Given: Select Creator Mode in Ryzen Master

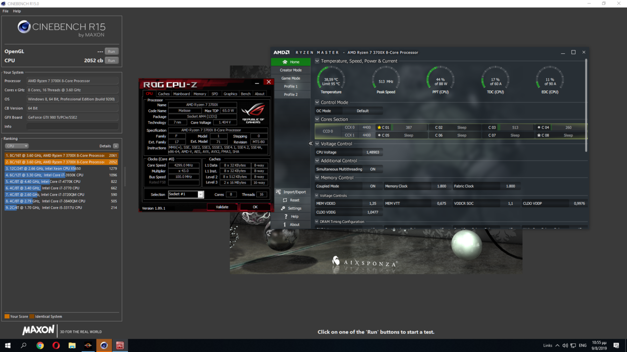Looking at the screenshot, I should (291, 70).
